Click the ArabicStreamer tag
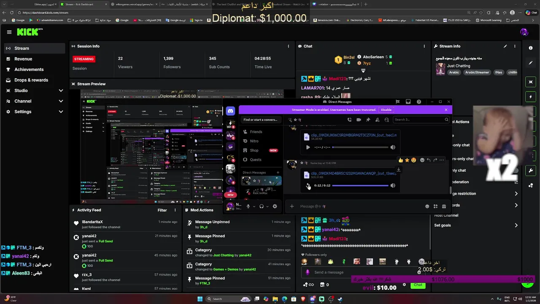Image resolution: width=540 pixels, height=304 pixels. pos(477,72)
